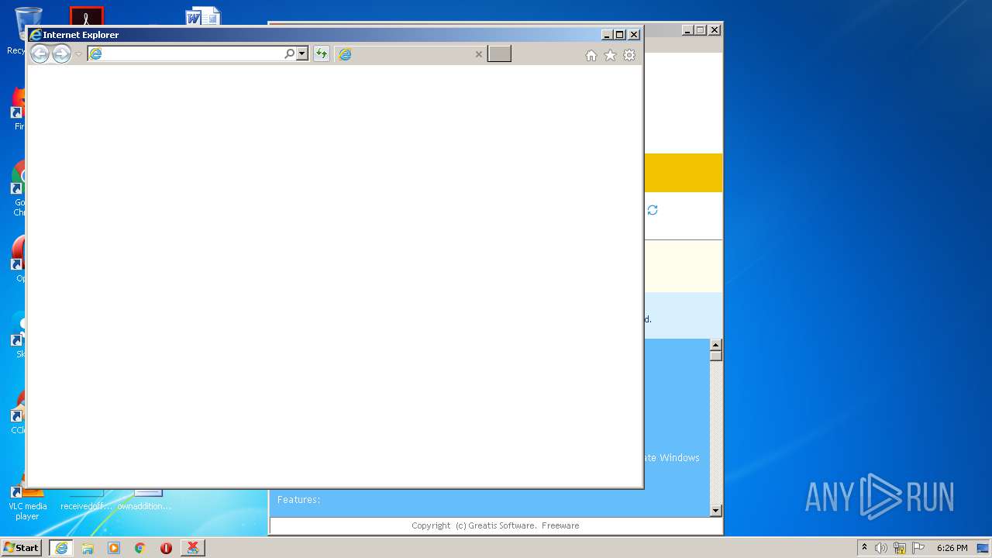Show hidden system tray icons

864,547
